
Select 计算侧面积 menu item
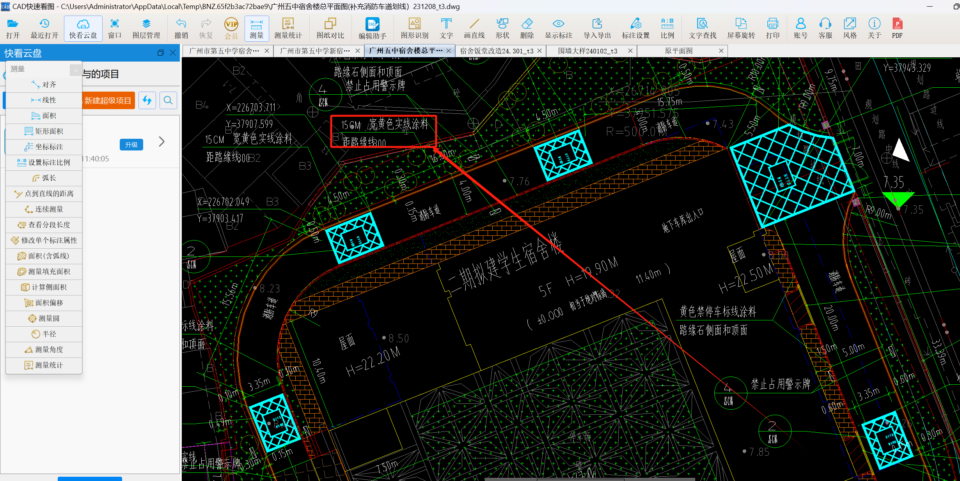(44, 287)
